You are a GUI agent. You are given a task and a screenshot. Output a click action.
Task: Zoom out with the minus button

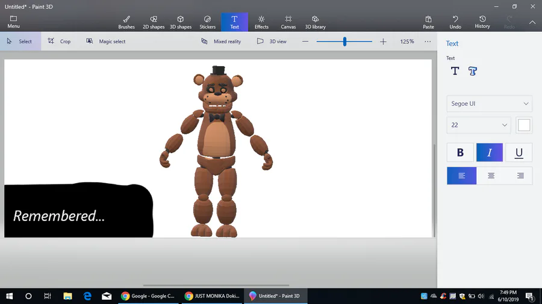305,41
